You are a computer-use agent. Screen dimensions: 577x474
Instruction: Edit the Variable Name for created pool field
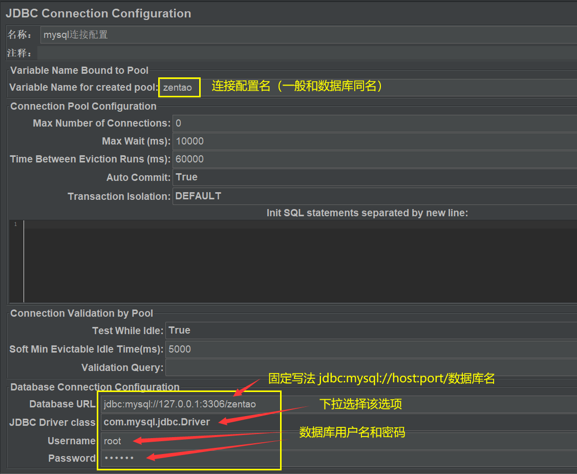click(x=368, y=87)
